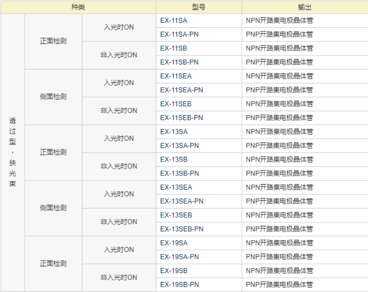
Task: Select the 透过型·狭光束 category cell
Action: pyautogui.click(x=13, y=152)
